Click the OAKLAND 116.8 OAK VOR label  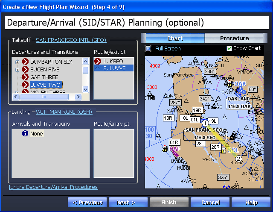239,103
